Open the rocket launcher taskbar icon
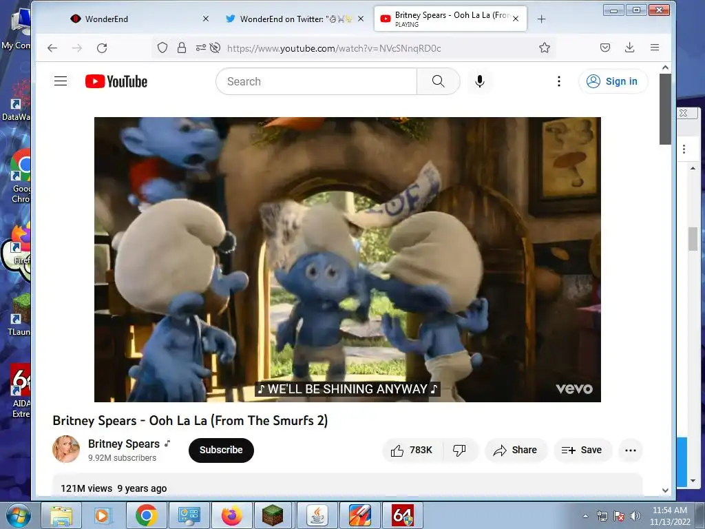The image size is (705, 529). tap(359, 515)
